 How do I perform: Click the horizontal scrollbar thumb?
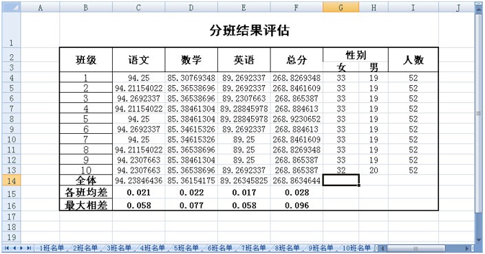(416, 248)
